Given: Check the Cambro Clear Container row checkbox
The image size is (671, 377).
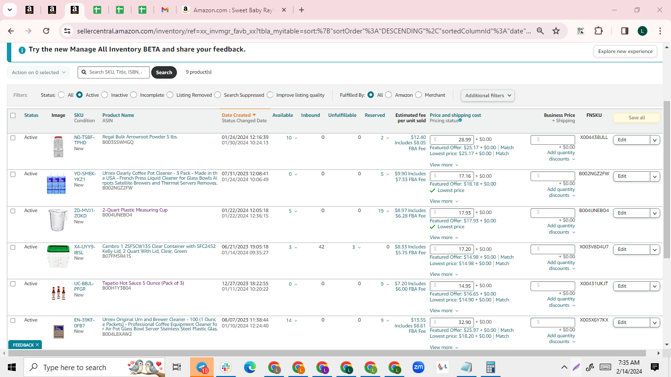Looking at the screenshot, I should pyautogui.click(x=13, y=247).
